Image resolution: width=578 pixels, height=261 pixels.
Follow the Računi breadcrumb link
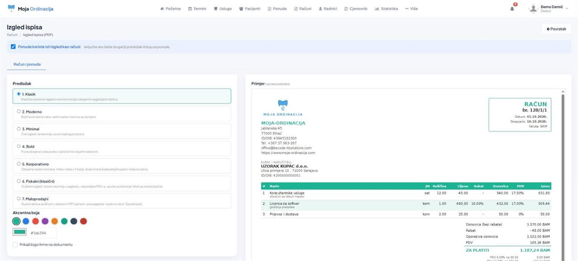12,34
